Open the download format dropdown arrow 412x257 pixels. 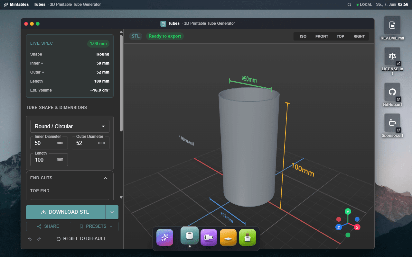click(x=112, y=212)
